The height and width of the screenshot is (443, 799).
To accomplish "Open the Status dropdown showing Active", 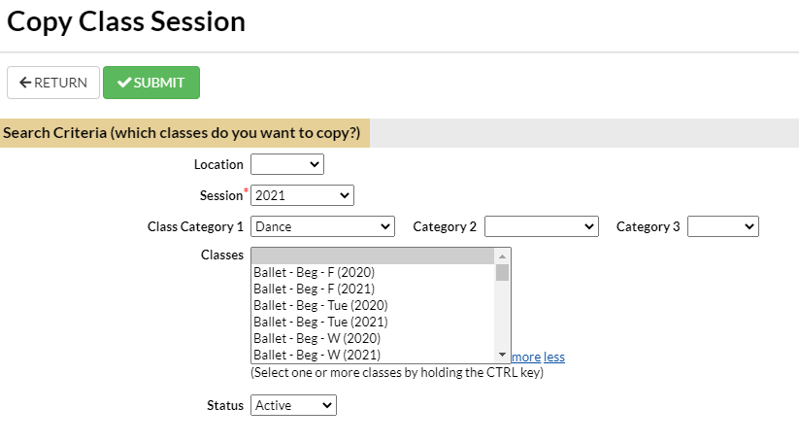I will point(293,405).
